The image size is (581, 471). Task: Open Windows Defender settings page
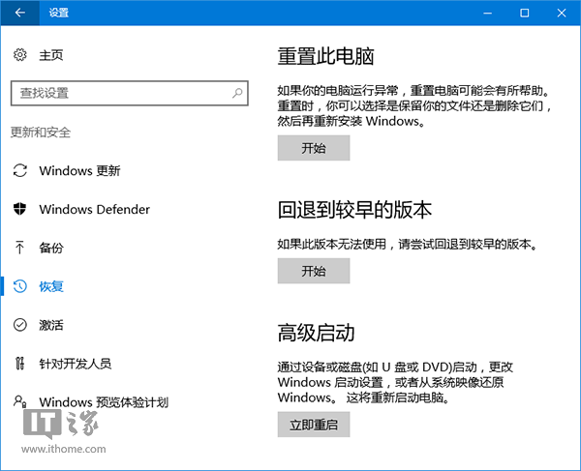(x=95, y=210)
